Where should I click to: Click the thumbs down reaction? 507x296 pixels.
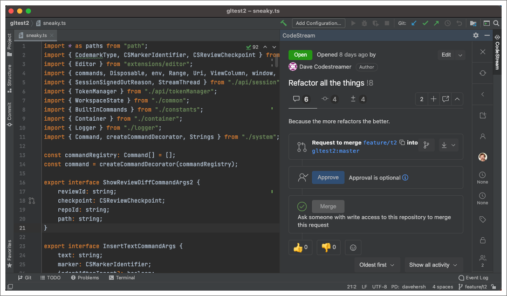328,247
